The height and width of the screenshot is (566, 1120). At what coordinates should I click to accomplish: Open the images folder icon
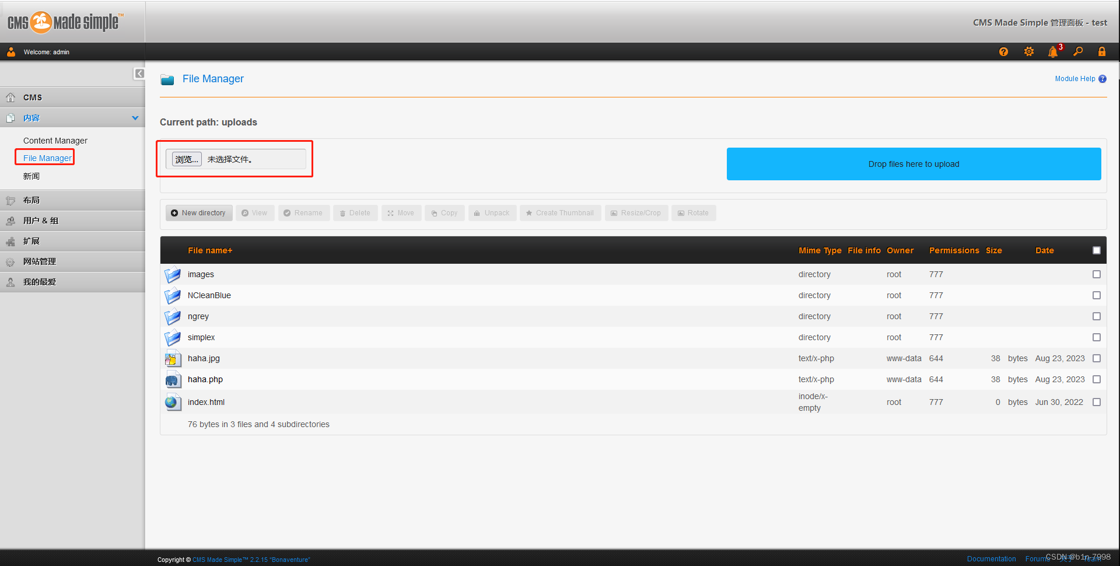coord(173,274)
